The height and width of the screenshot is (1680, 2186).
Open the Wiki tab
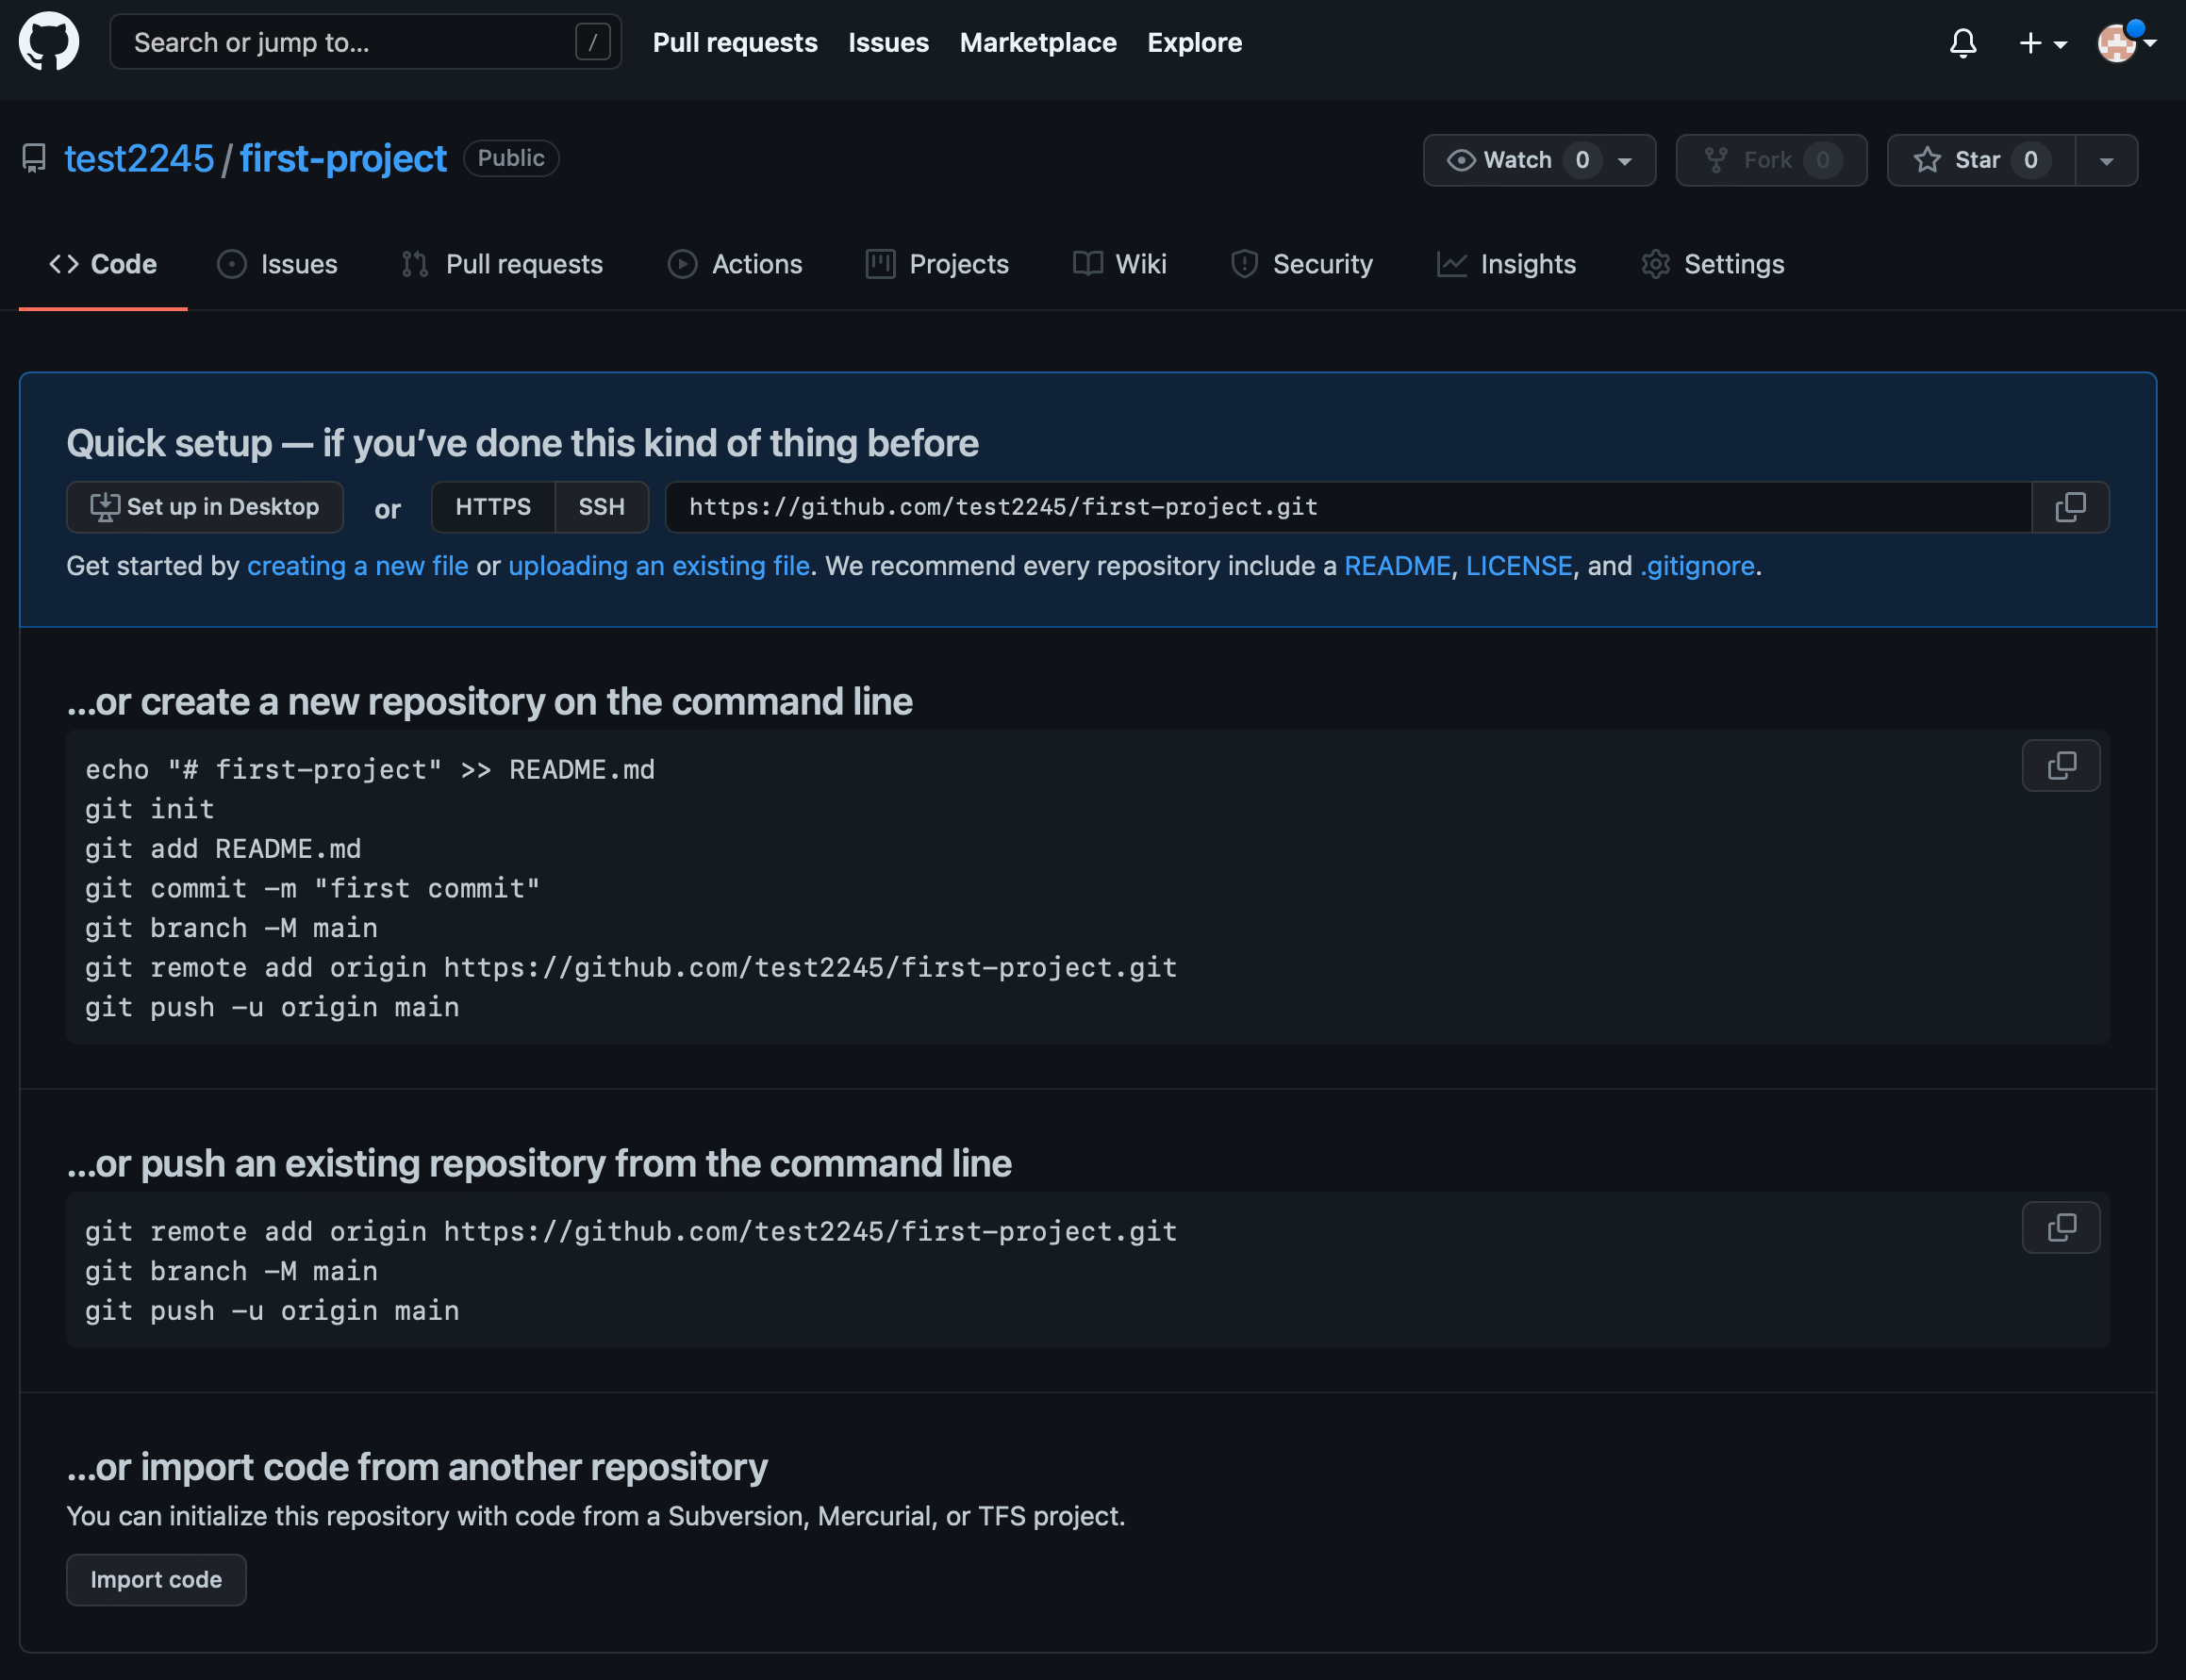pyautogui.click(x=1119, y=264)
